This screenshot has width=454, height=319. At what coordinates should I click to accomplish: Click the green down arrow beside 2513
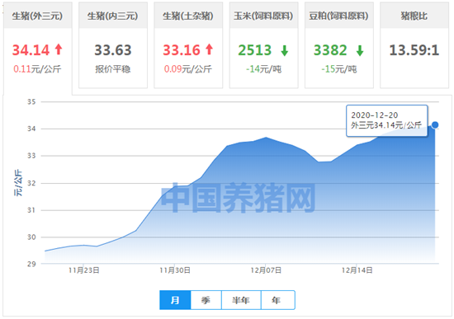(x=285, y=50)
